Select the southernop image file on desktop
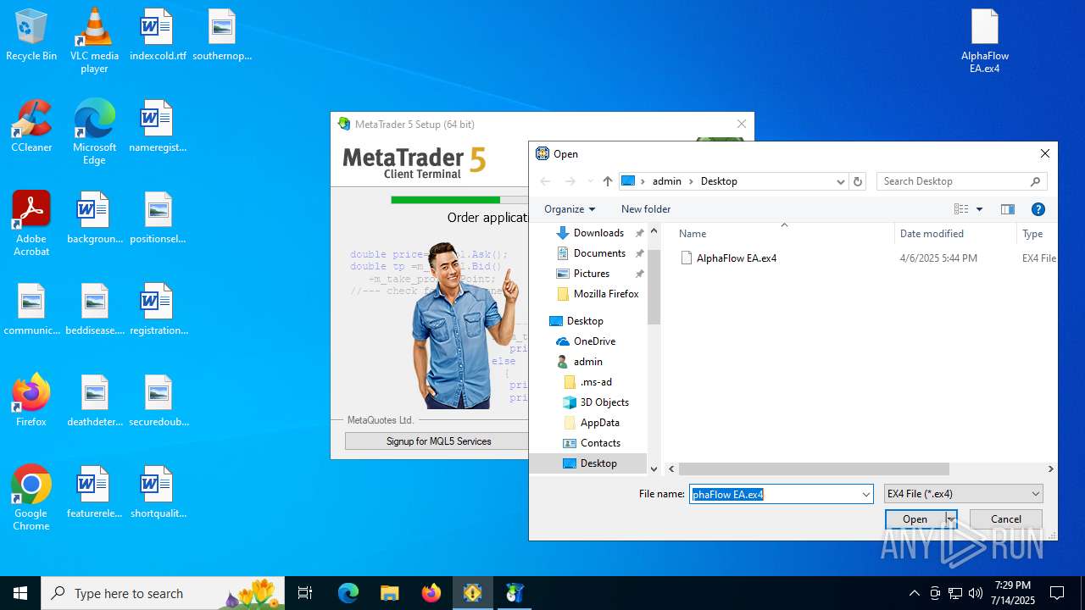Image resolution: width=1085 pixels, height=610 pixels. 222,35
